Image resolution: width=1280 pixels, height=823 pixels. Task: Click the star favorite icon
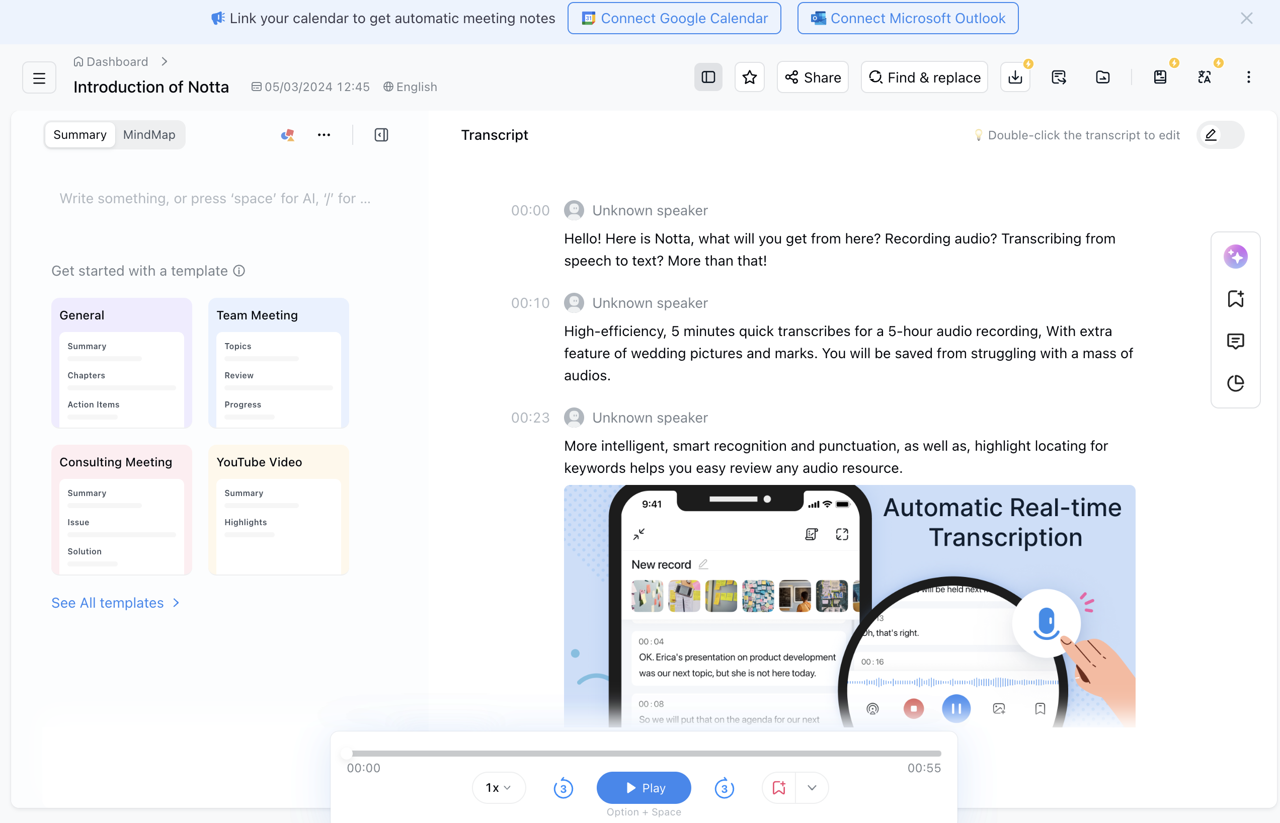[749, 77]
